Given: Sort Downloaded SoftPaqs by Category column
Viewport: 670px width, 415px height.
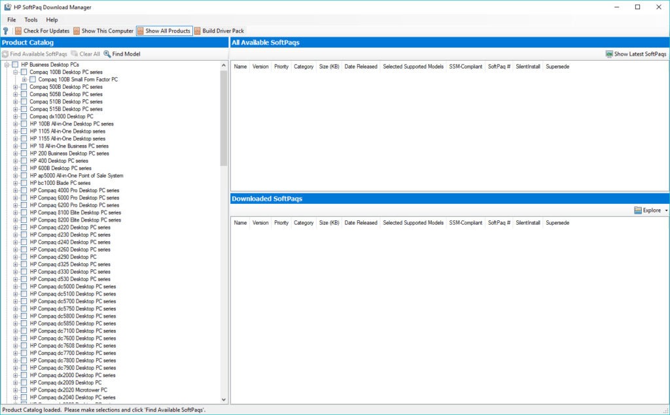Looking at the screenshot, I should [304, 223].
